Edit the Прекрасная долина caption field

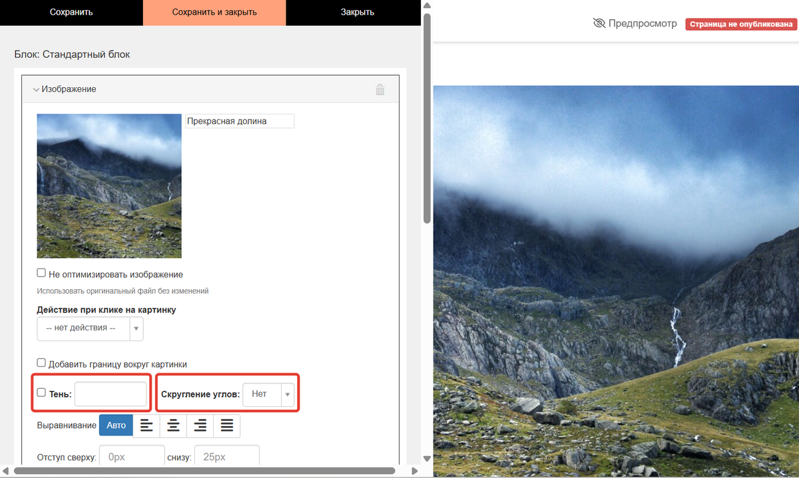(239, 121)
